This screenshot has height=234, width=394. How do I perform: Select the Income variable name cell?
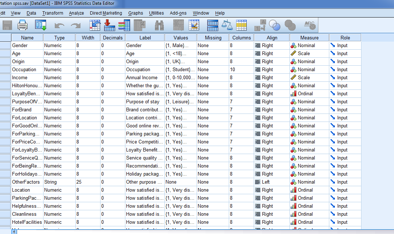pyautogui.click(x=27, y=78)
